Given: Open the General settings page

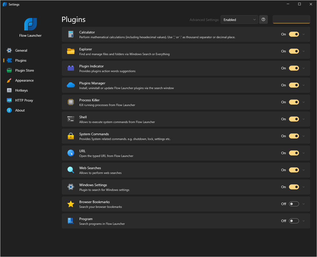Looking at the screenshot, I should [31, 50].
